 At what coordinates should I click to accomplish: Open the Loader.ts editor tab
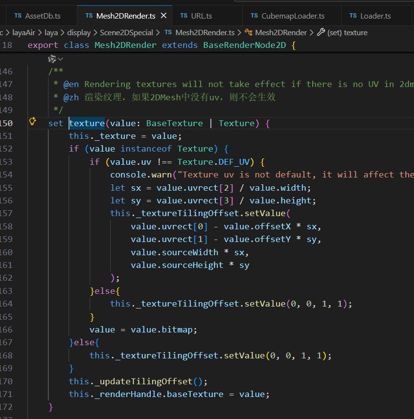point(375,16)
